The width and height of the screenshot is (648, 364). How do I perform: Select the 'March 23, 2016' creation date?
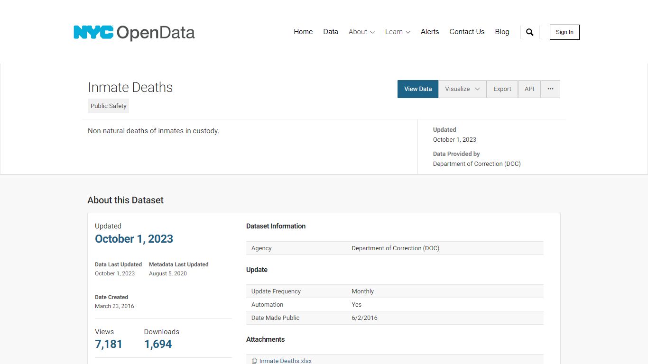(x=114, y=306)
